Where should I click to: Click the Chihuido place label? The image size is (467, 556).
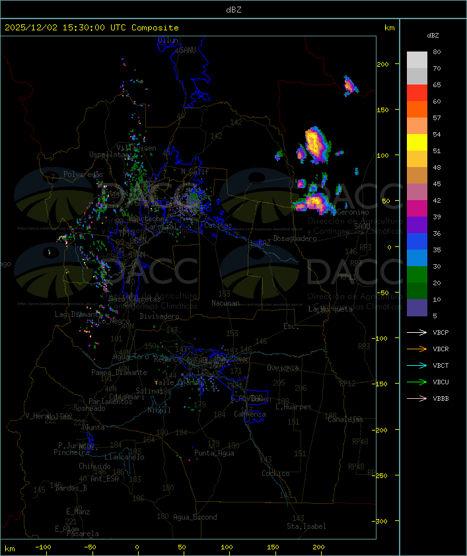click(94, 466)
